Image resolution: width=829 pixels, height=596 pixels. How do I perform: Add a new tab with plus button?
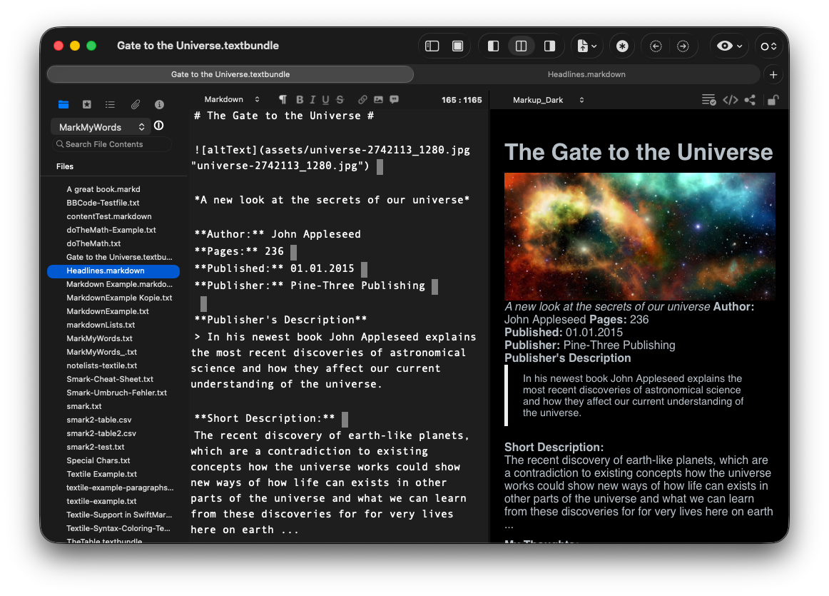[773, 74]
